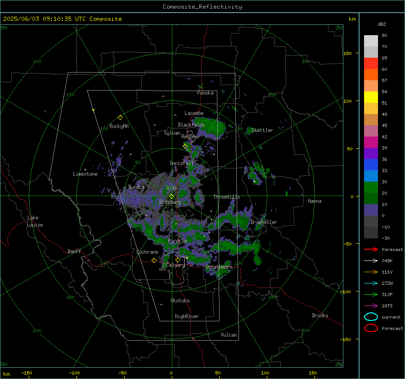Click the Strathmore label
Image resolution: width=405 pixels, height=379 pixels.
point(219,267)
